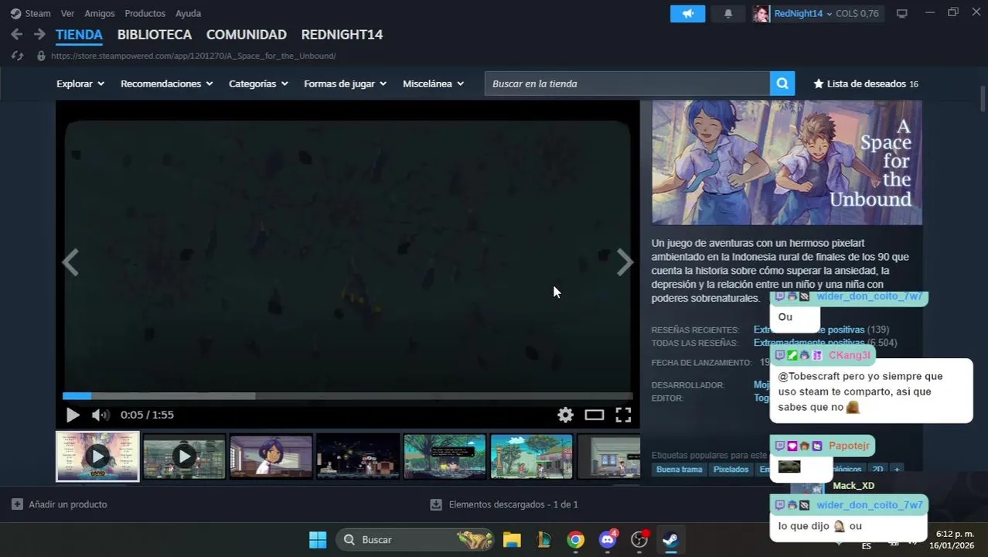
Task: Expand the Explorar dropdown
Action: point(80,84)
